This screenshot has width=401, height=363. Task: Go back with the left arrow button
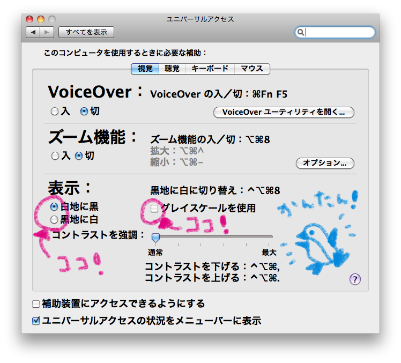(x=33, y=32)
